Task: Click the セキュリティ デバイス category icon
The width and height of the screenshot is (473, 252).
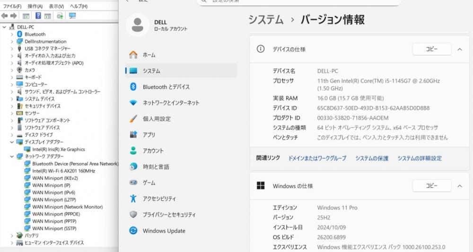Action: coord(19,106)
